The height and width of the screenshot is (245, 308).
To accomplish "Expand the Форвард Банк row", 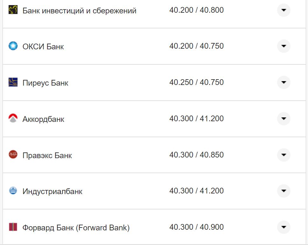I will pos(283,227).
